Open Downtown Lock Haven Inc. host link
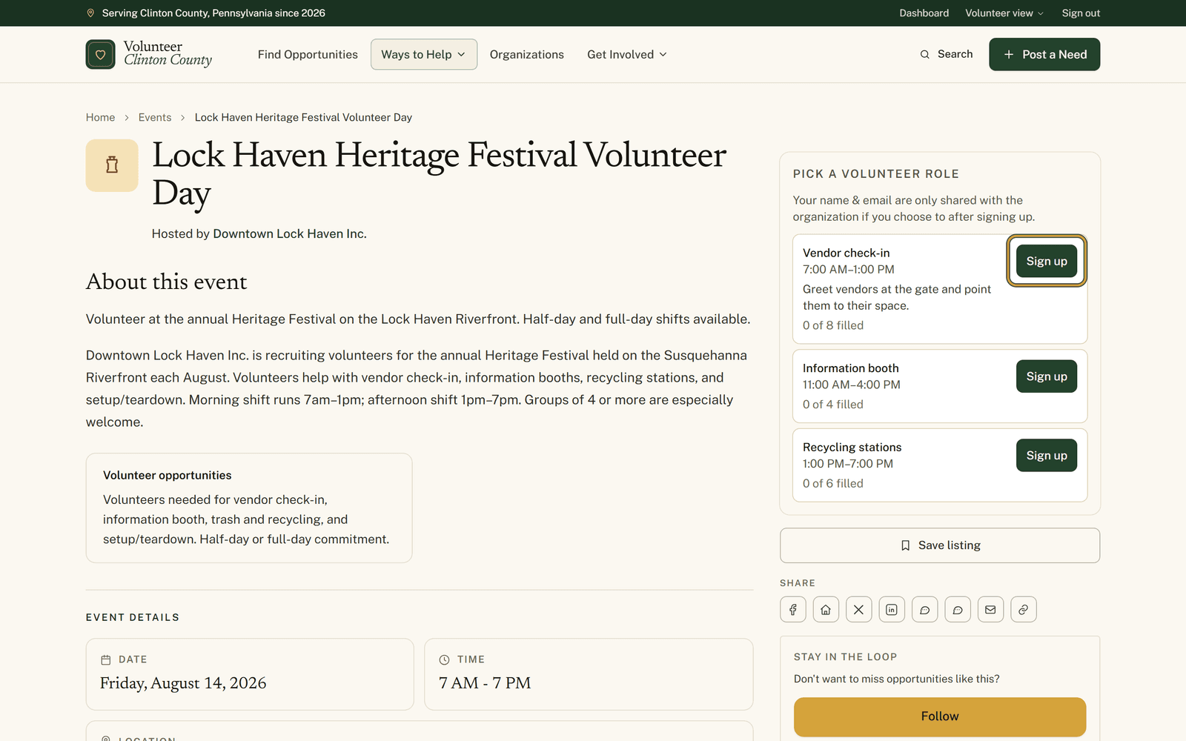 (290, 233)
